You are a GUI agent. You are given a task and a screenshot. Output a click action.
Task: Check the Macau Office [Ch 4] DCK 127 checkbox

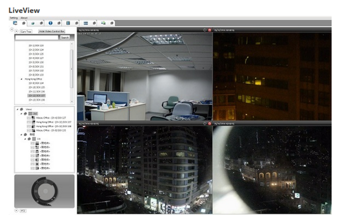tap(28, 117)
